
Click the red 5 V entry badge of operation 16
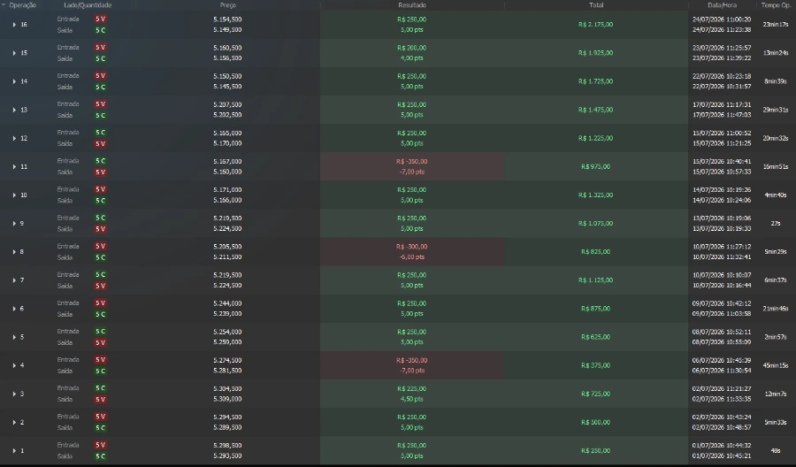[101, 19]
